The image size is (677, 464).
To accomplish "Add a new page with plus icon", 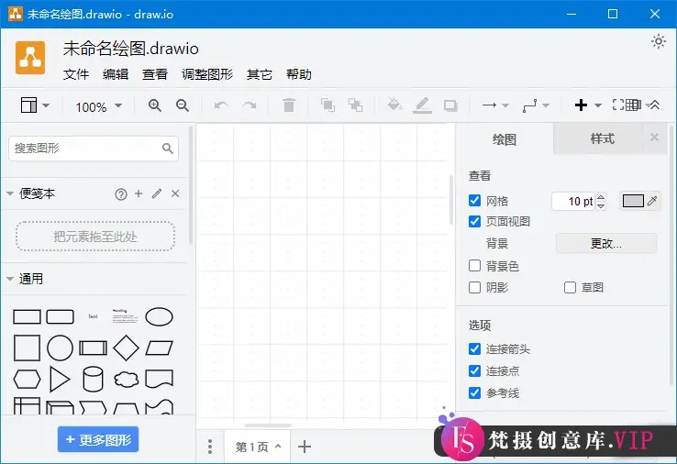I will click(x=305, y=447).
